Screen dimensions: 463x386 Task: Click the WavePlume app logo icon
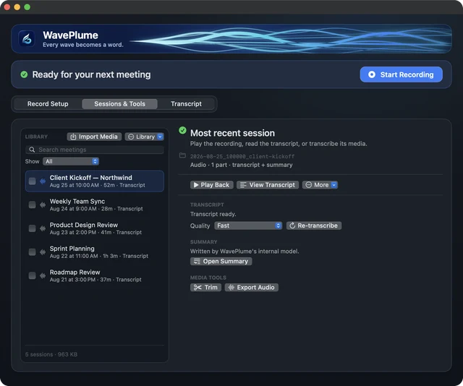pos(27,38)
